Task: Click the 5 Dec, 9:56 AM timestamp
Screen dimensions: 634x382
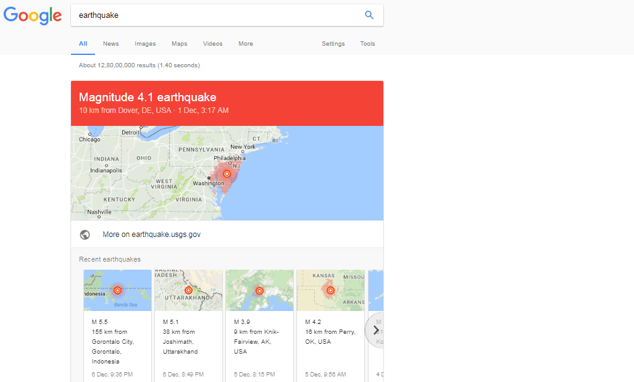Action: tap(325, 375)
